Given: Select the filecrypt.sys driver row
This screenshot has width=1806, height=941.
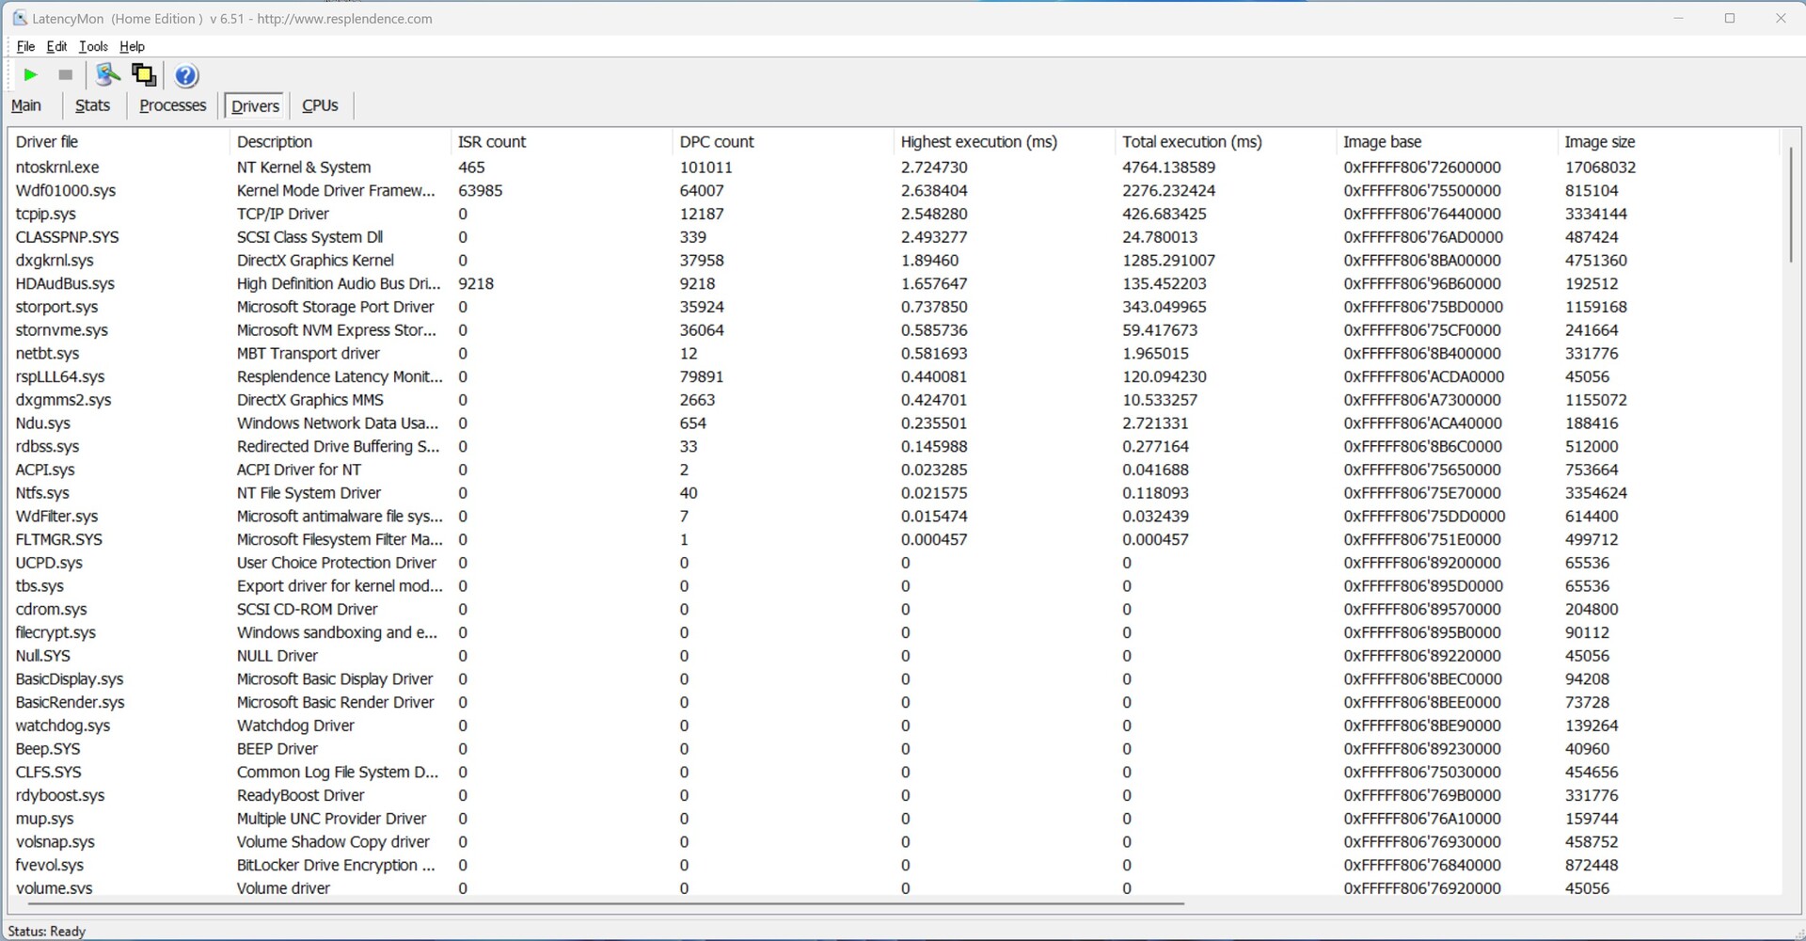Looking at the screenshot, I should click(894, 632).
